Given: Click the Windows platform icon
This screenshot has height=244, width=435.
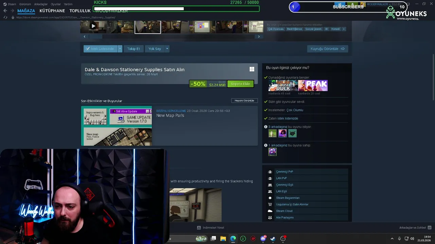Looking at the screenshot, I should tap(252, 69).
